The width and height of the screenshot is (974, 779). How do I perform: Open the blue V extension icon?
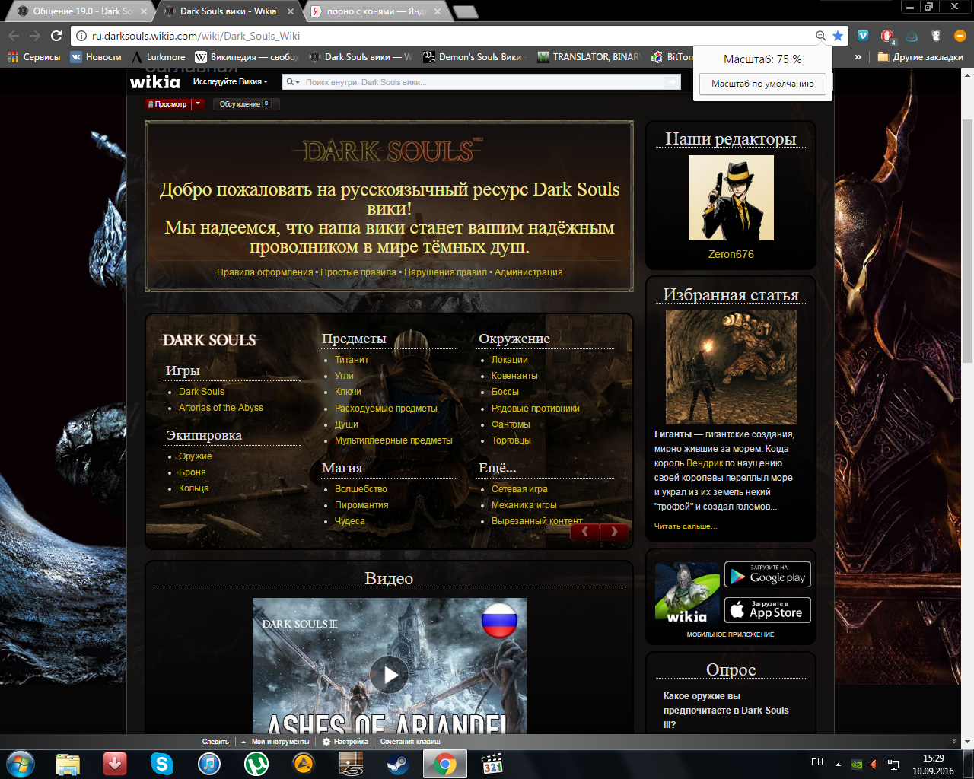click(863, 36)
